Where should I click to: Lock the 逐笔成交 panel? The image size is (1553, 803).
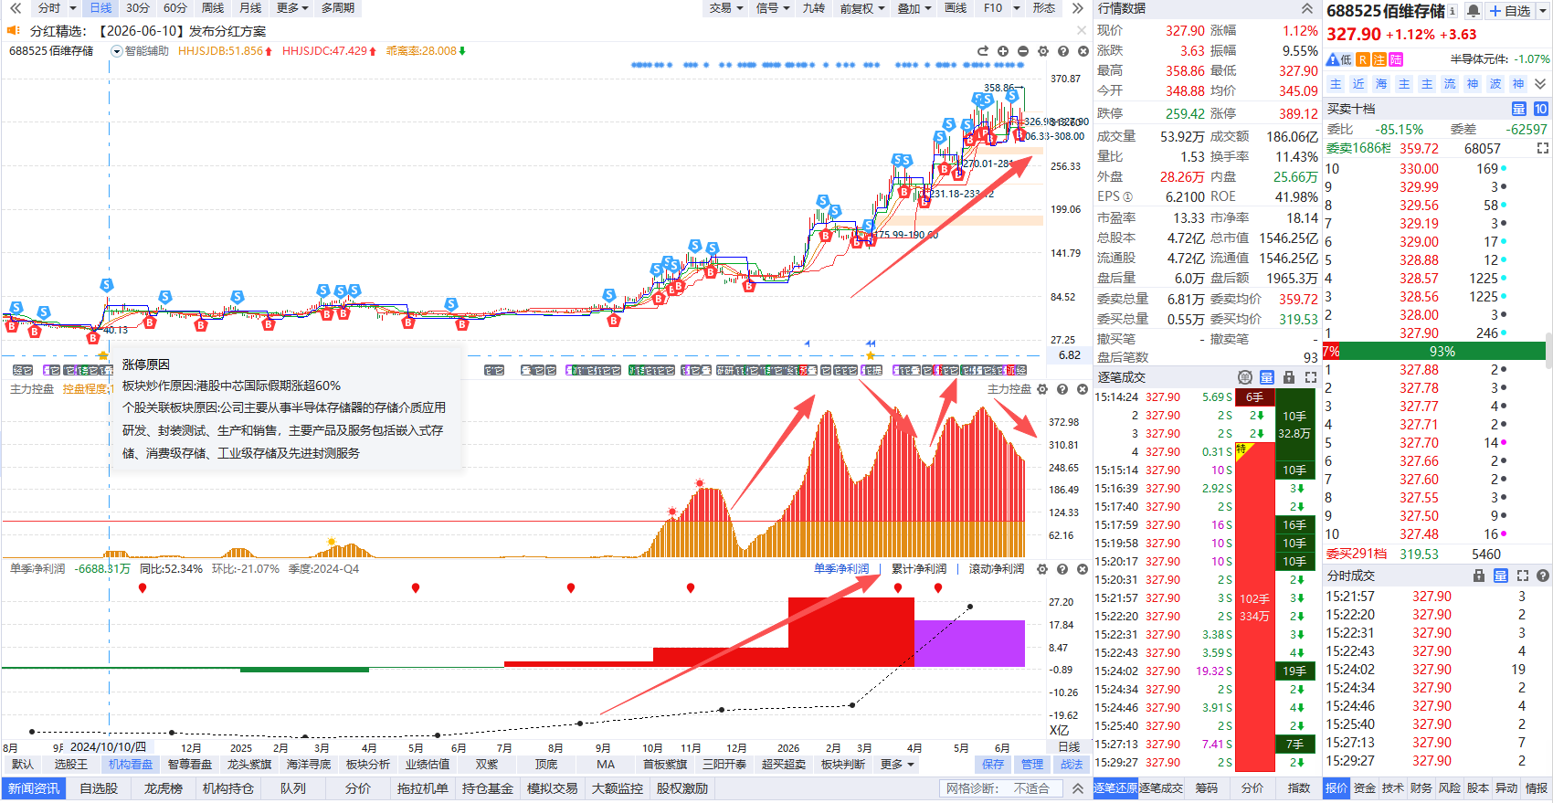(1289, 377)
